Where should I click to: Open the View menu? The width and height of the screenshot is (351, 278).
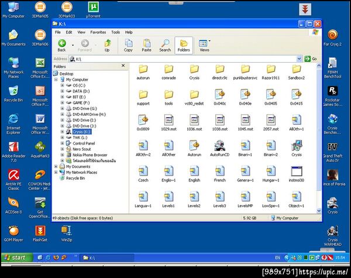pyautogui.click(x=81, y=32)
